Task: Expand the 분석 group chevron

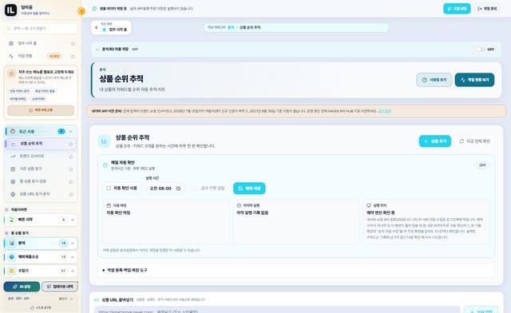Action: (x=73, y=244)
